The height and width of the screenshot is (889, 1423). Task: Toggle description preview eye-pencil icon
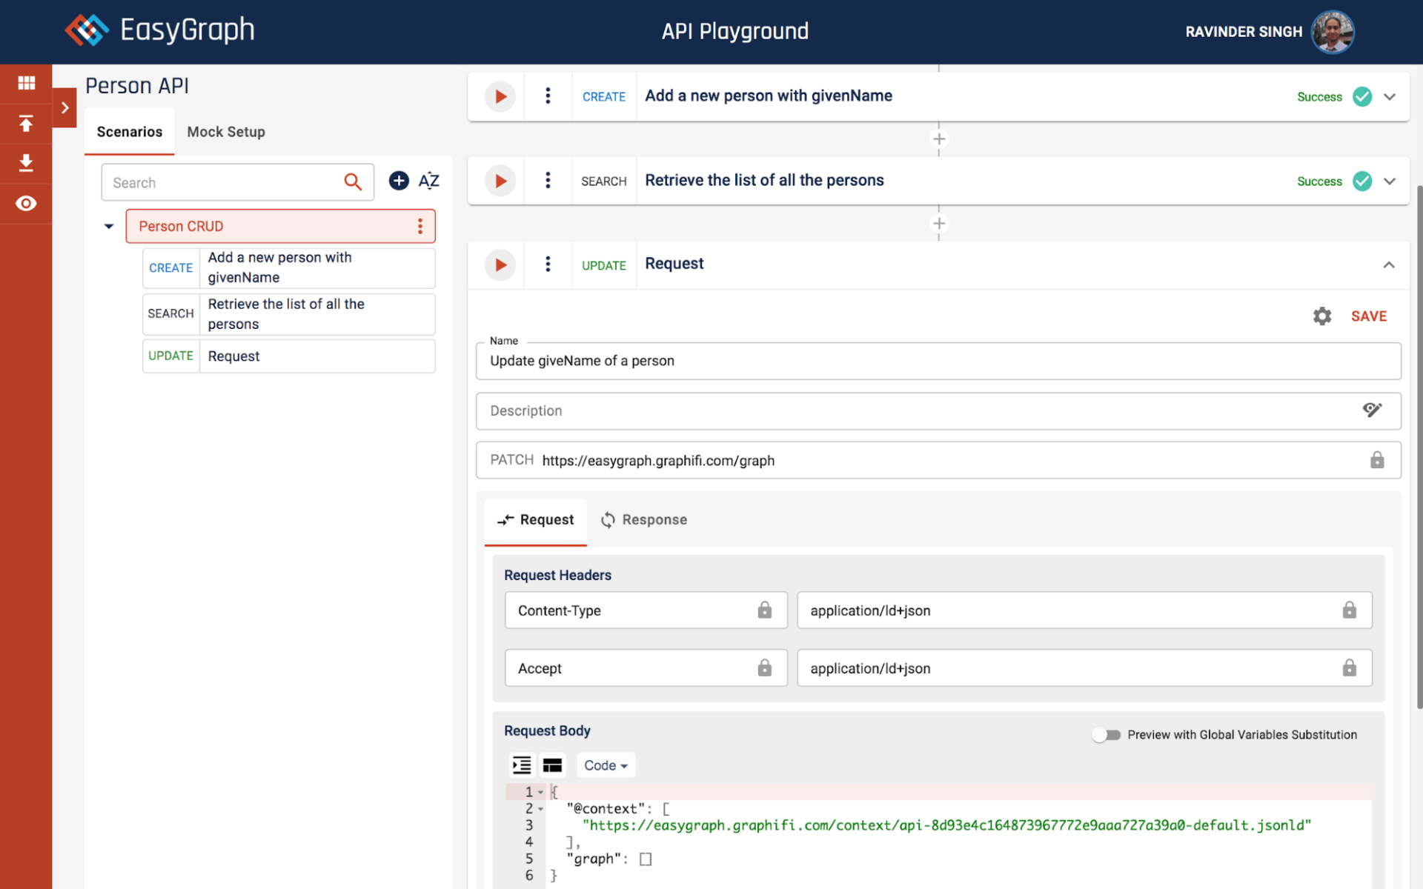click(1372, 410)
